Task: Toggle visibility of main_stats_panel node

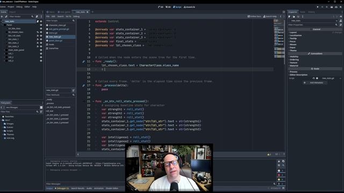Action: (x=41, y=50)
